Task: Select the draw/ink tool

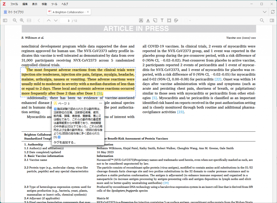Action: tap(176, 21)
